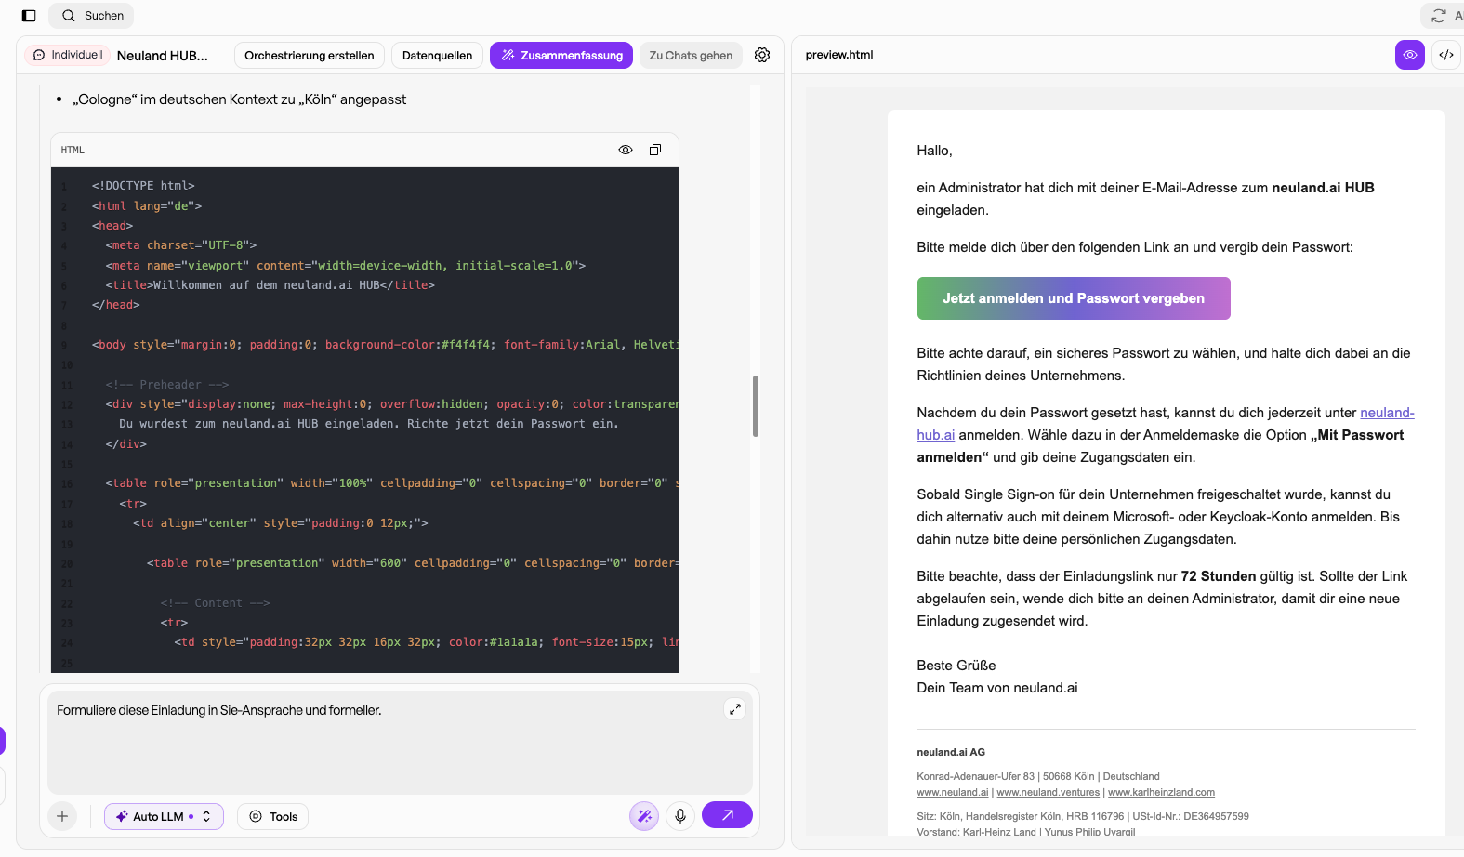Click the refresh icon at top right

pyautogui.click(x=1439, y=16)
